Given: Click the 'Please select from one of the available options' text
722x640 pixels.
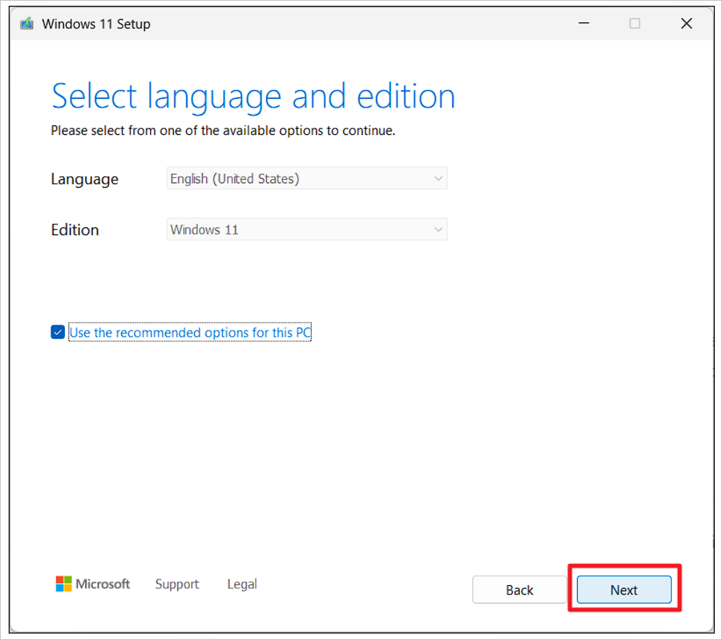Looking at the screenshot, I should pyautogui.click(x=223, y=131).
